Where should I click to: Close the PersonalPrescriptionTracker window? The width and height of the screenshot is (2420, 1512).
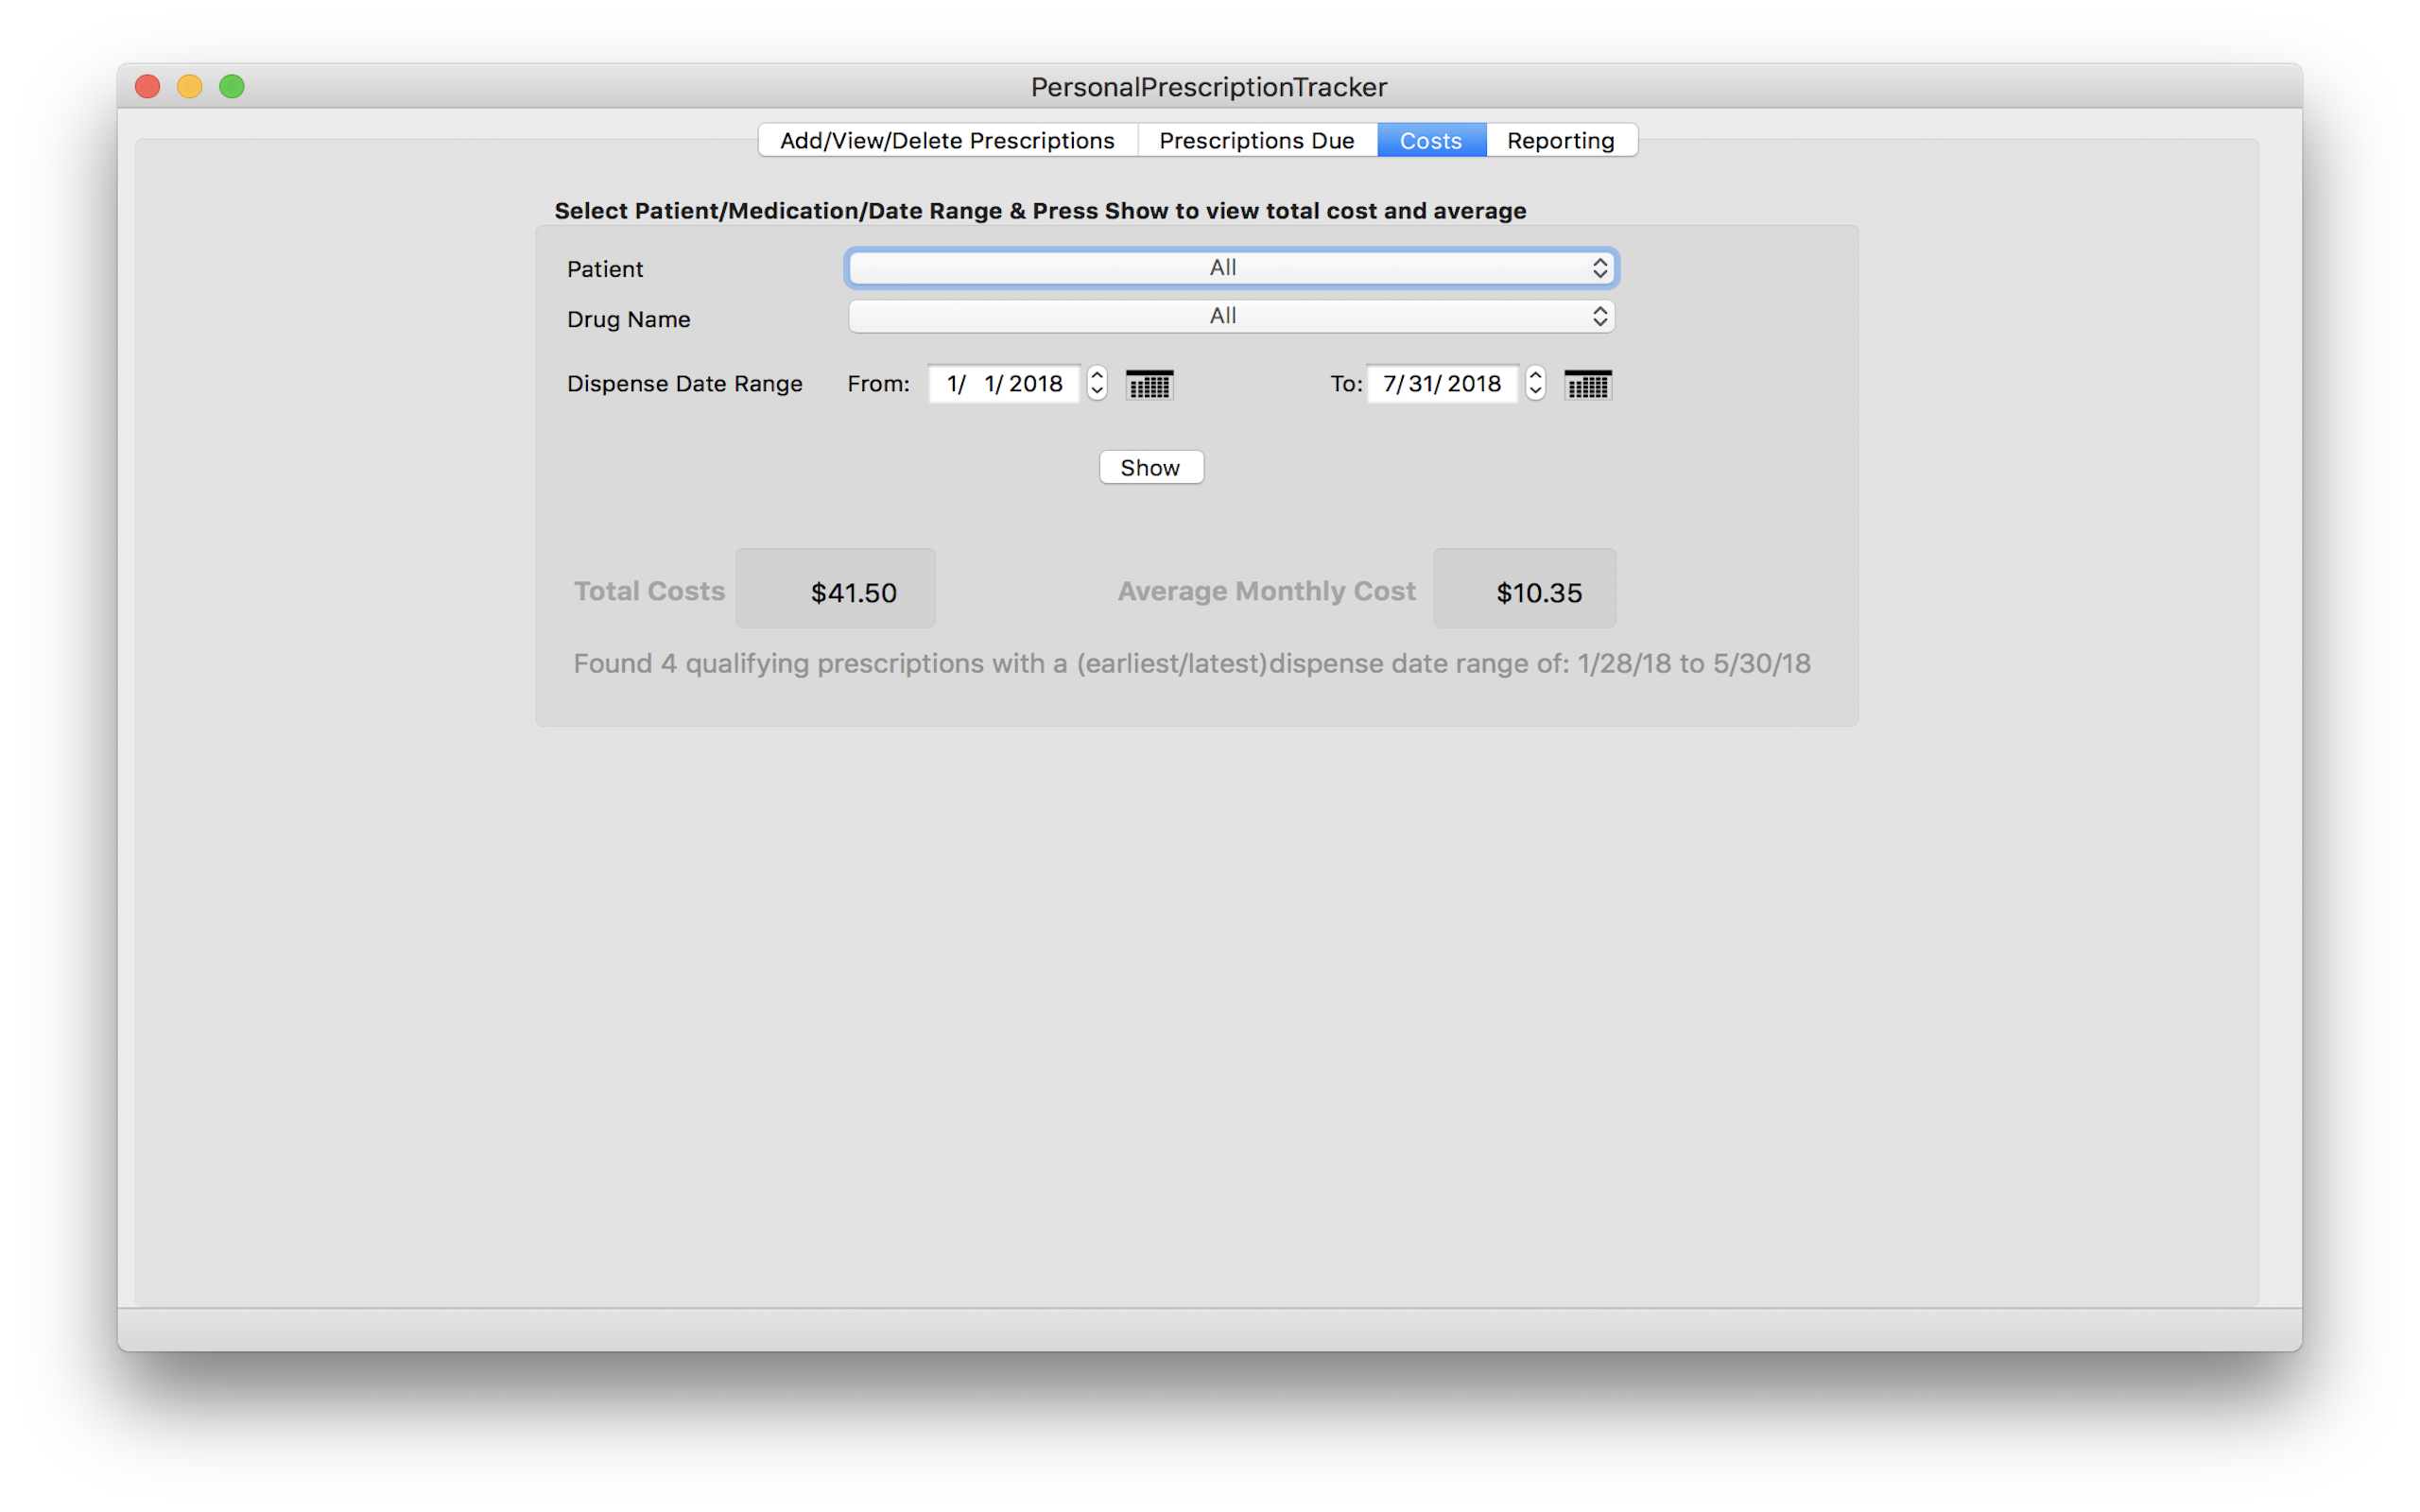pyautogui.click(x=148, y=87)
